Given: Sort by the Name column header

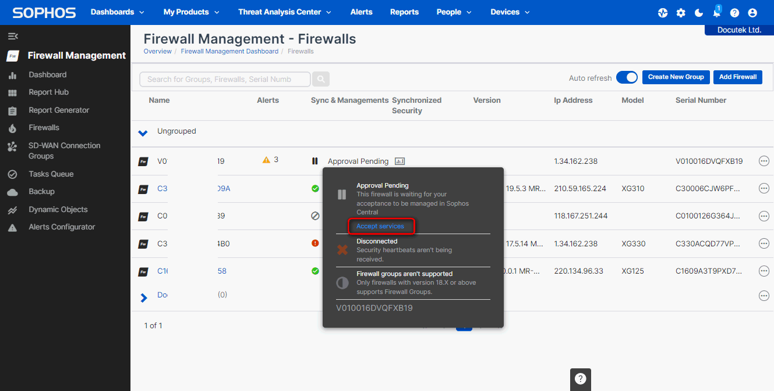Looking at the screenshot, I should coord(159,100).
